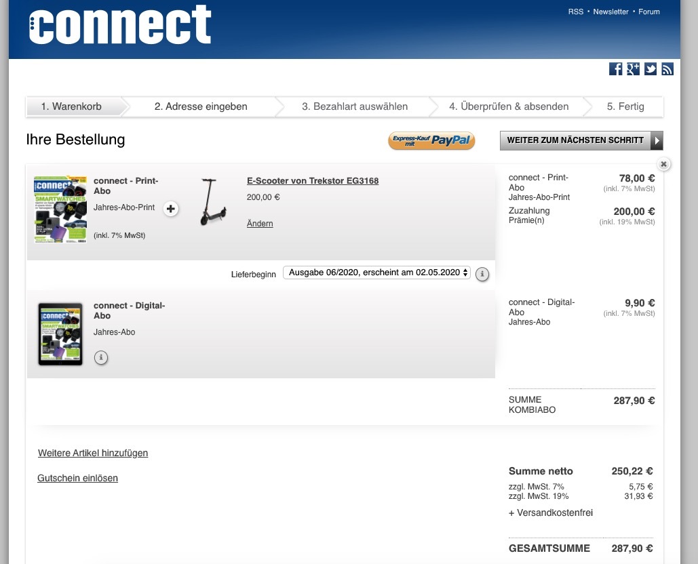Open the Lieferbeginn issue dropdown

point(376,273)
